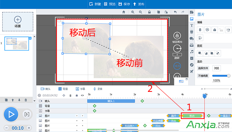
Task: Open the speech bubble tool
Action: point(192,39)
